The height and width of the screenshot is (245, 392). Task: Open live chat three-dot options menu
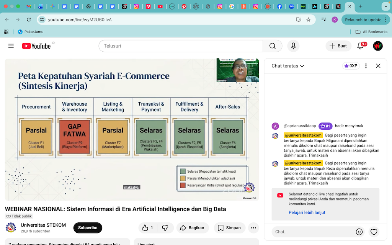coord(366,66)
